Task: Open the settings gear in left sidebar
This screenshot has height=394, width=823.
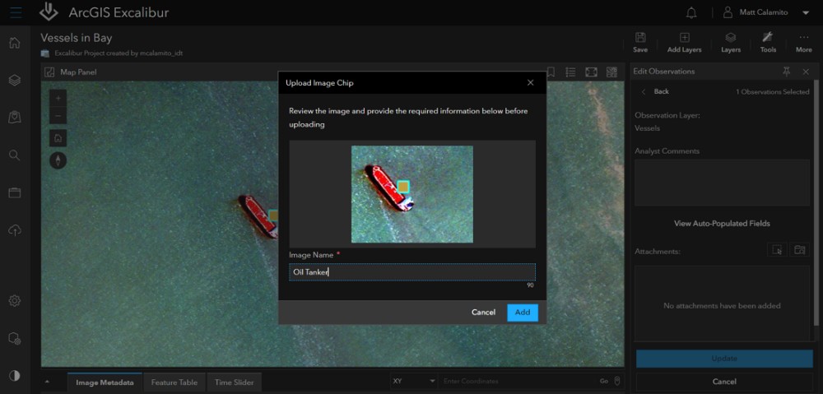Action: 15,300
